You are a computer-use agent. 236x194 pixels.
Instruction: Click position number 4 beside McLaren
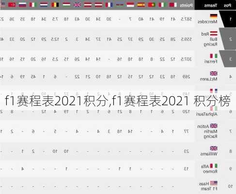[231, 77]
